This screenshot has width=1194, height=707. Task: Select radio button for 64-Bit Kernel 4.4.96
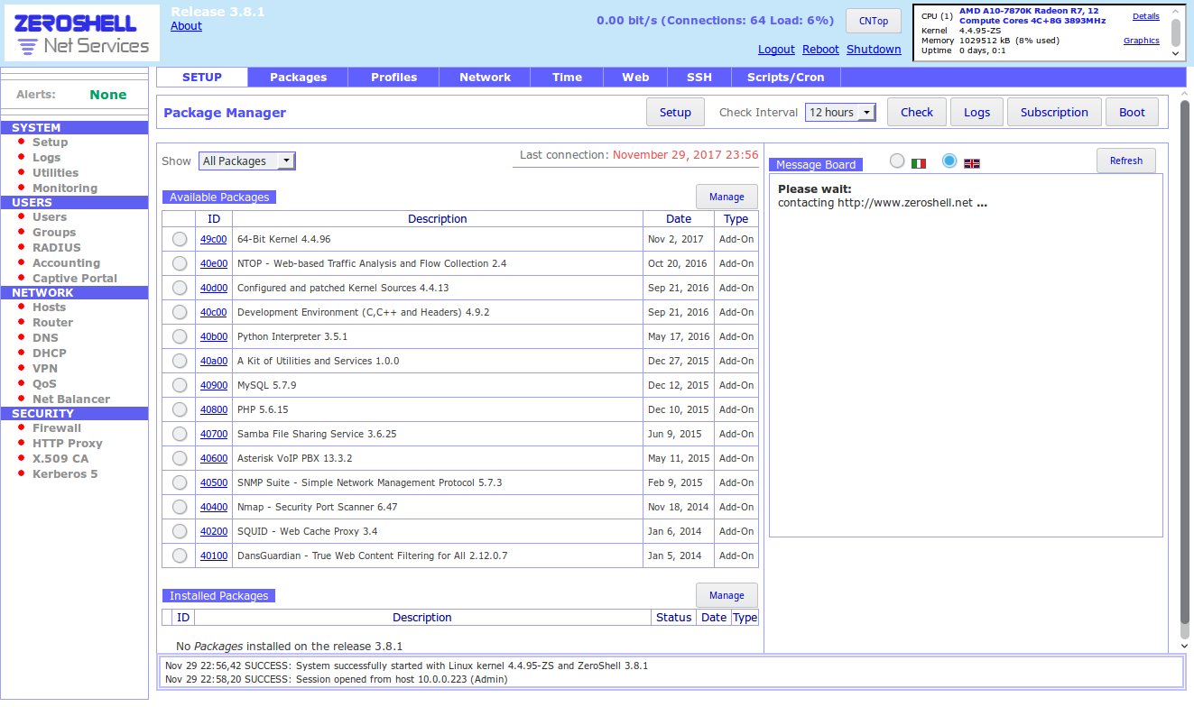tap(180, 239)
